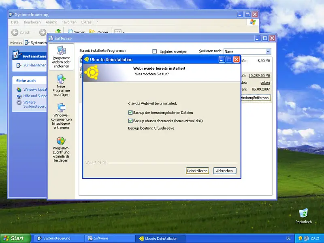This screenshot has height=243, width=324.
Task: Click the DE language indicator
Action: 288,238
